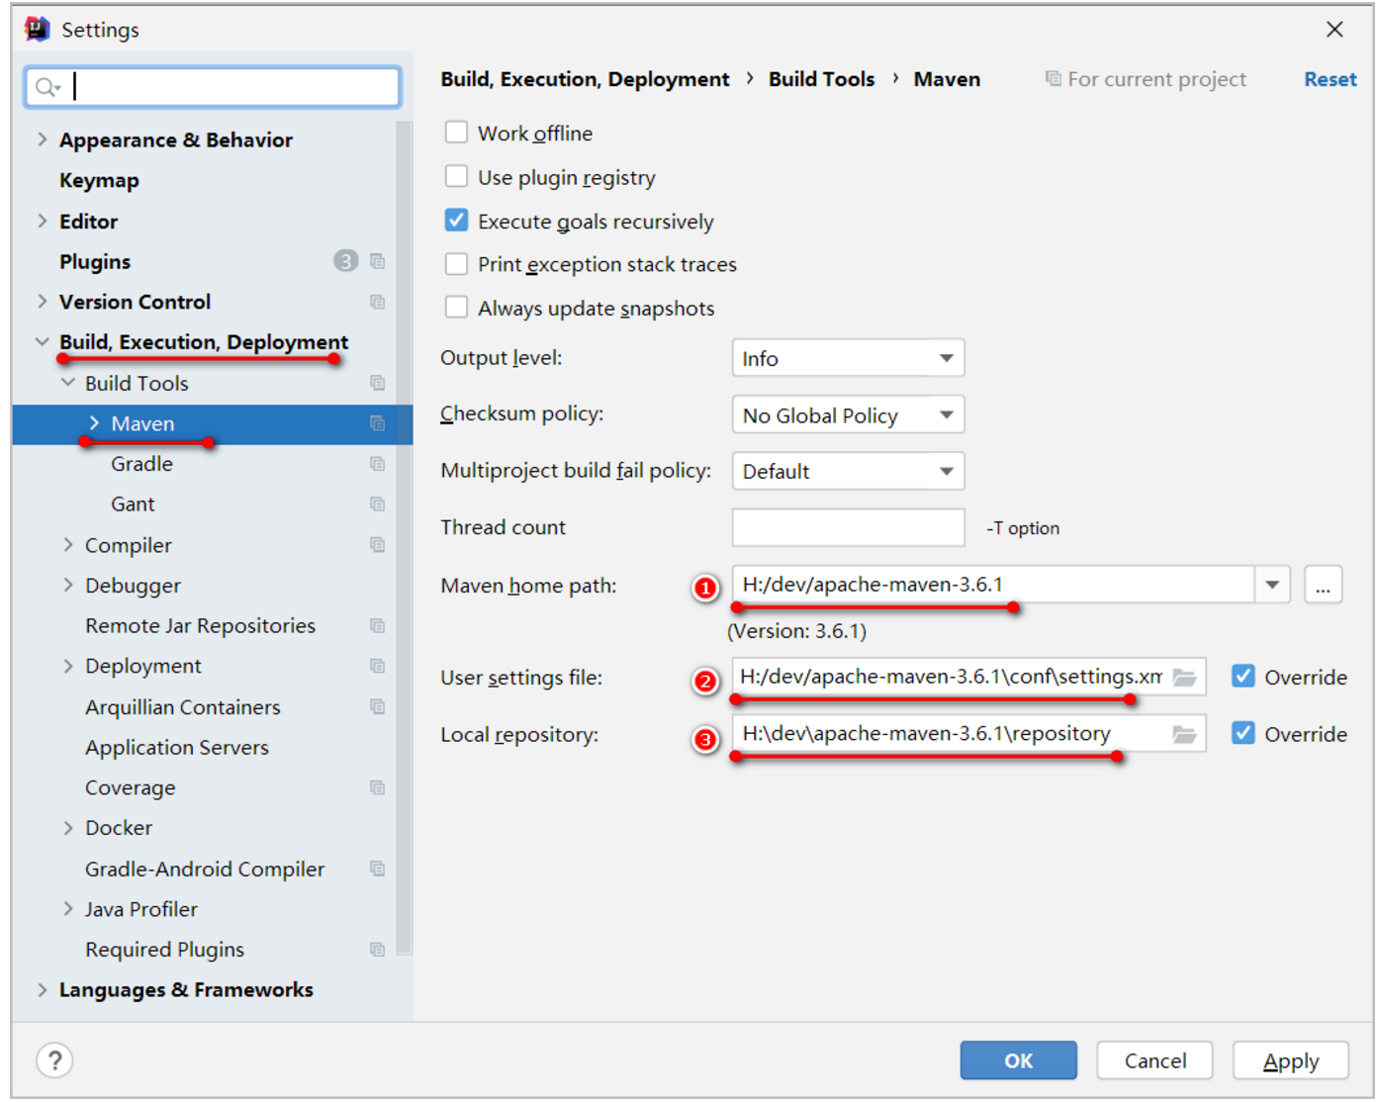Screen dimensions: 1381x1102
Task: Open the Maven home path dropdown arrow
Action: 1272,585
